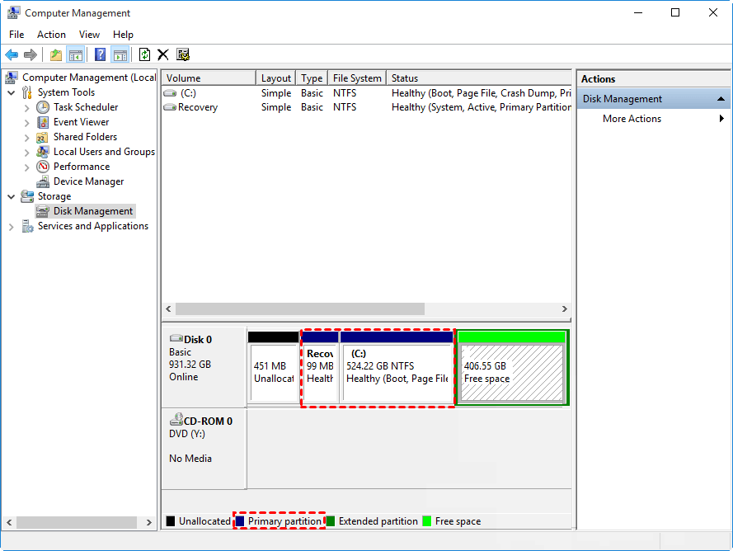Collapse the System Tools tree node
The image size is (733, 551).
[x=12, y=92]
